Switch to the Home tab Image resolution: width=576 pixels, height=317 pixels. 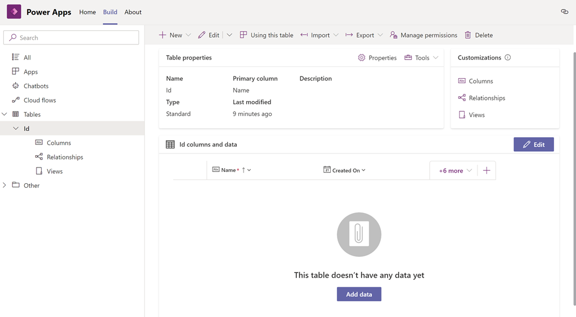87,12
